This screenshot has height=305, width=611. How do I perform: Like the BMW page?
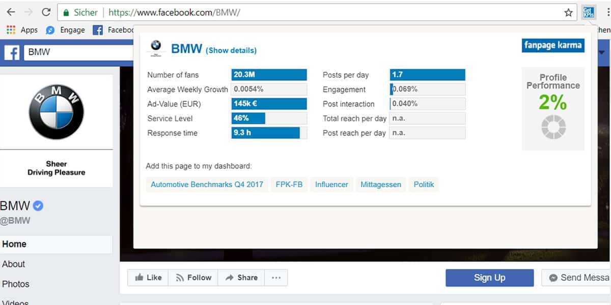[148, 278]
